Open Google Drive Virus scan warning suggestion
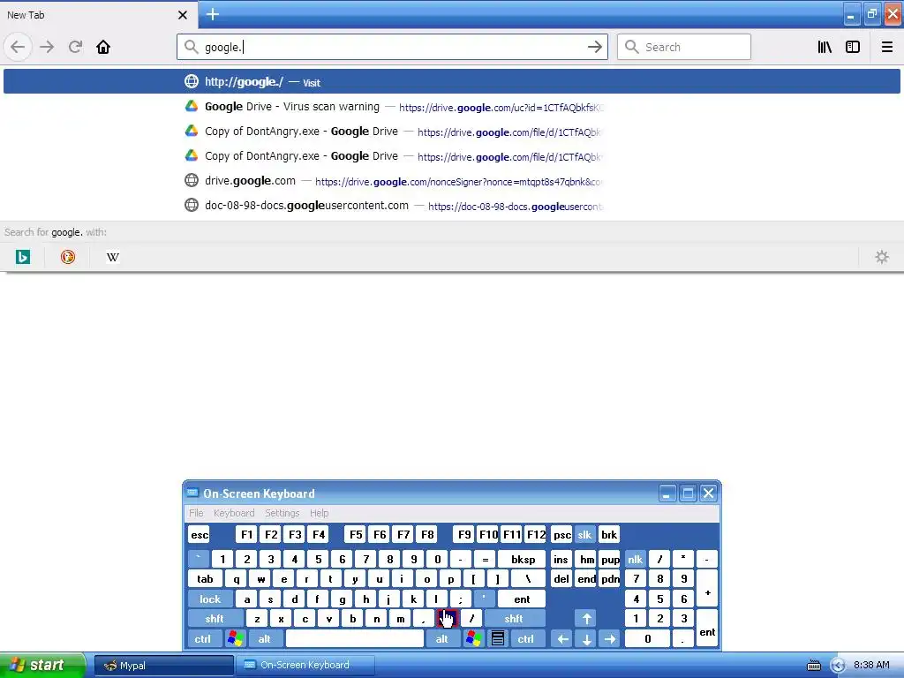Screen dimensions: 904x678 point(452,107)
